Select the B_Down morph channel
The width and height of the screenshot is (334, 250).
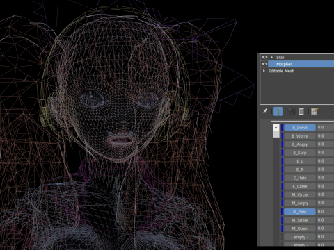click(300, 128)
